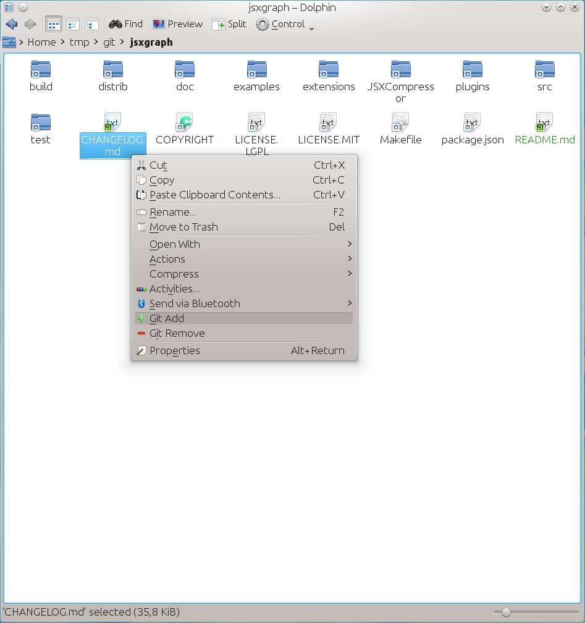Image resolution: width=585 pixels, height=623 pixels.
Task: Click the round pin button in title bar
Action: click(x=23, y=7)
